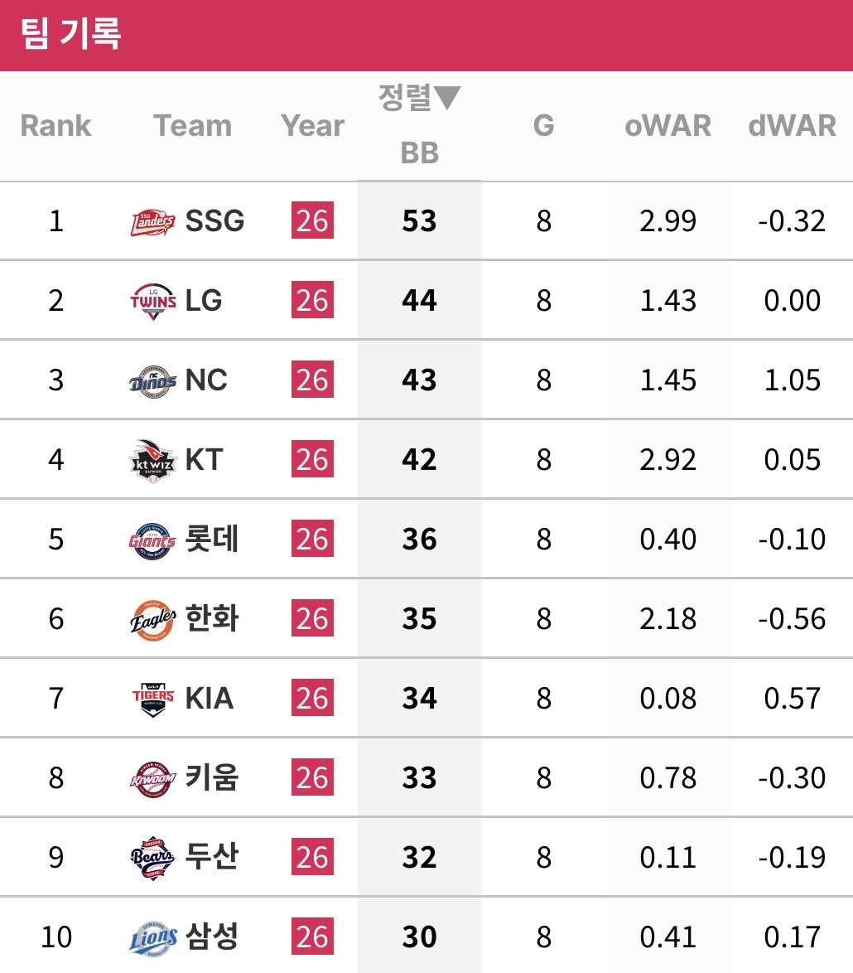Sort by the G column header
The width and height of the screenshot is (853, 973).
tap(543, 126)
